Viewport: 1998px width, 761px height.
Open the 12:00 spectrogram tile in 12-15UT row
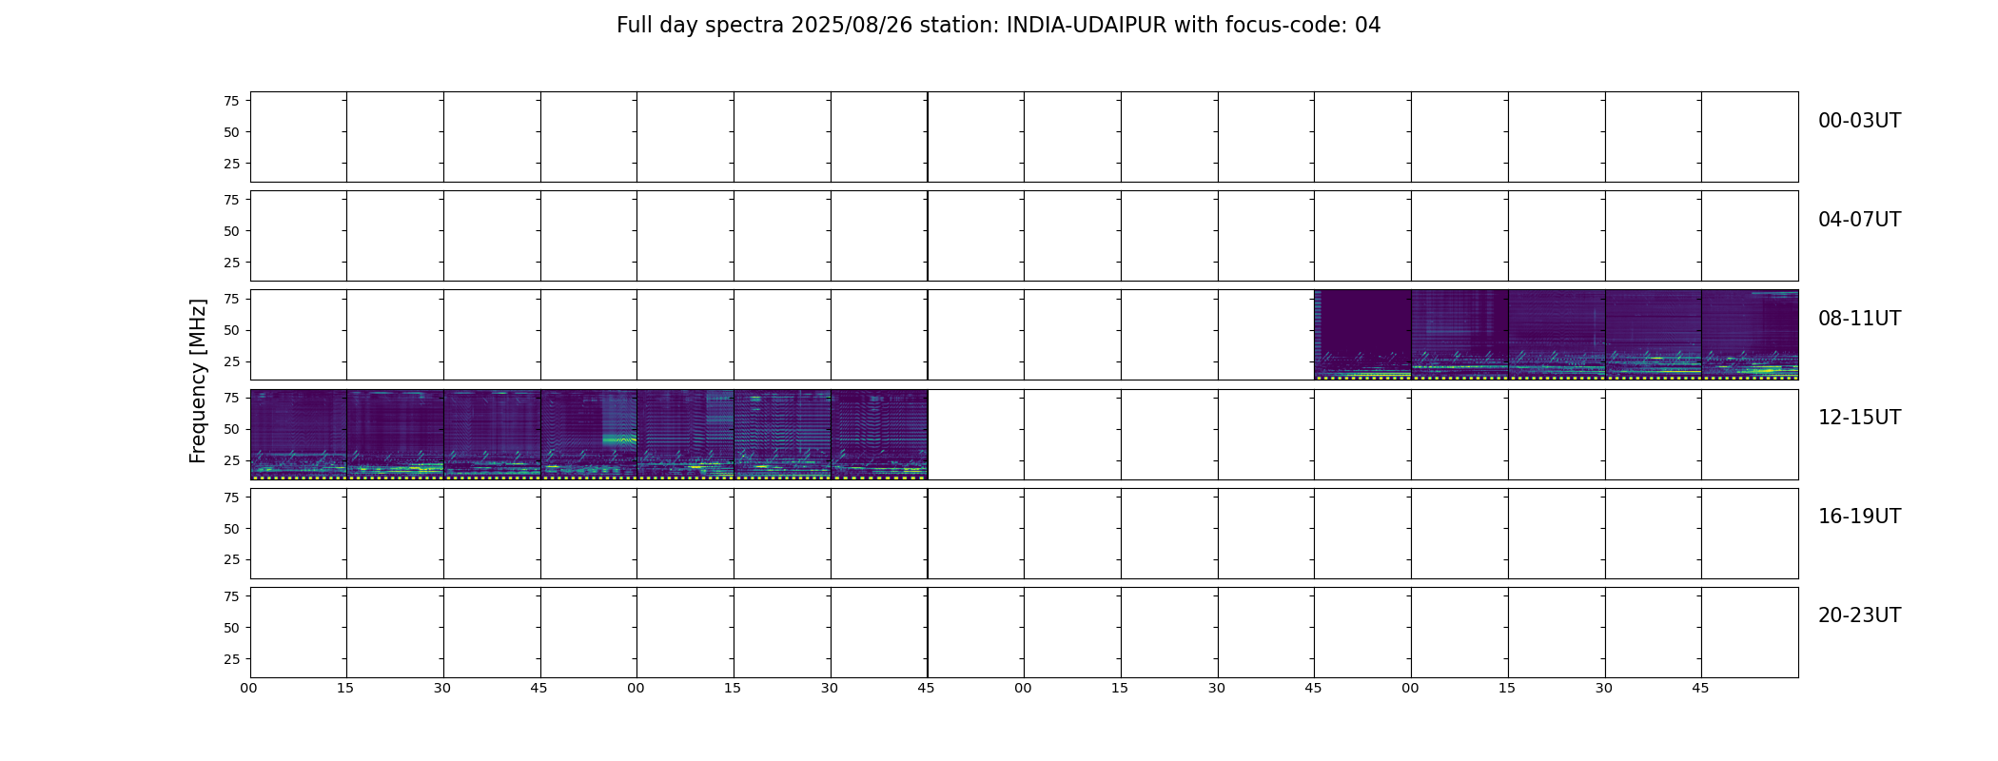299,434
